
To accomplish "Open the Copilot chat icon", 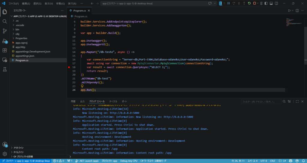I will [x=210, y=4].
